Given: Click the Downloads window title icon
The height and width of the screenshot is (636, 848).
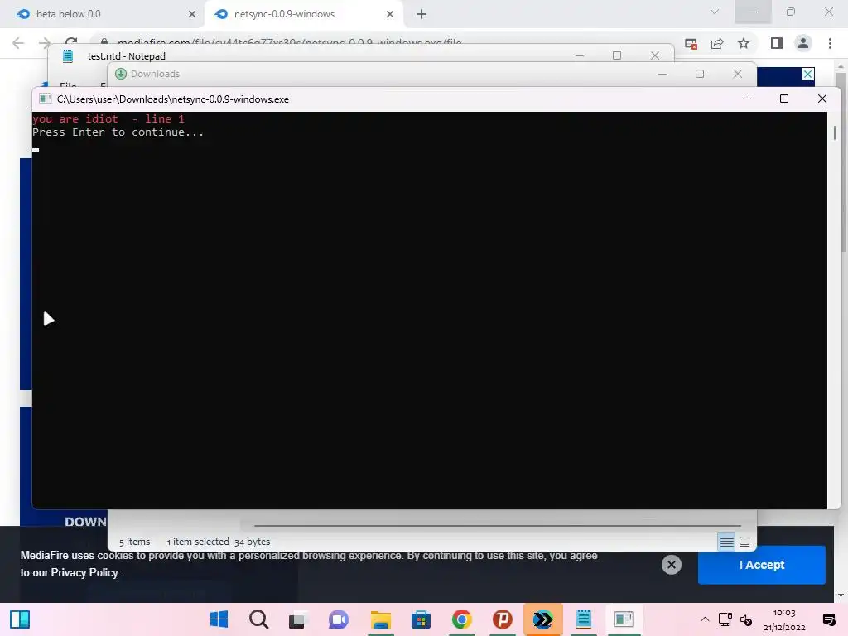Looking at the screenshot, I should coord(121,74).
